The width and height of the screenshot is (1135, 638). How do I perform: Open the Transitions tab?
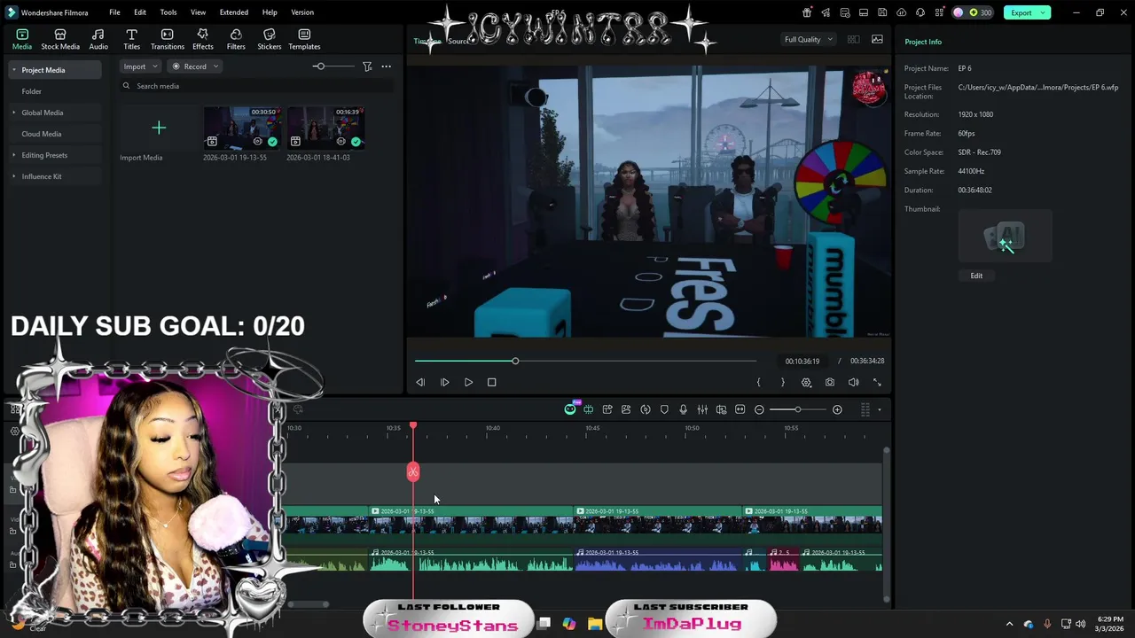pos(167,39)
